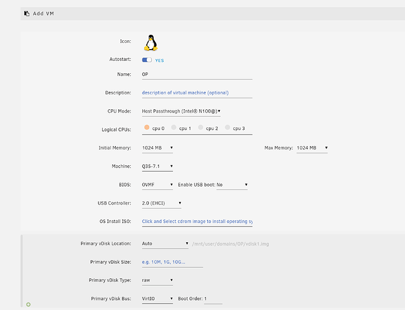Click the Primary vDisk Size field
This screenshot has width=405, height=310.
pyautogui.click(x=172, y=262)
